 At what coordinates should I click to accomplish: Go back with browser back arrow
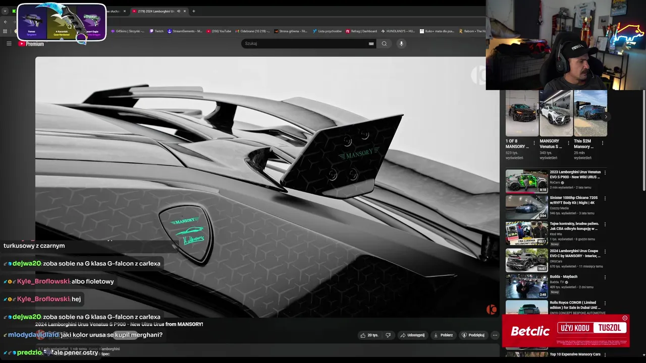click(x=6, y=22)
